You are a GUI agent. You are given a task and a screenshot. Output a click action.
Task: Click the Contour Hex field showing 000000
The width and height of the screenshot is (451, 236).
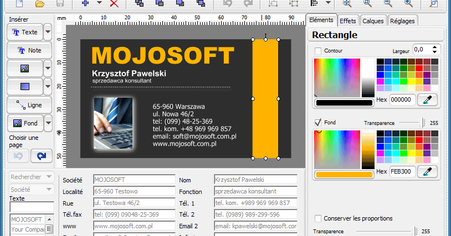point(402,100)
